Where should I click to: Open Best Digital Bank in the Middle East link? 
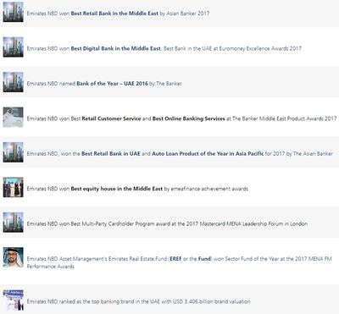[115, 48]
